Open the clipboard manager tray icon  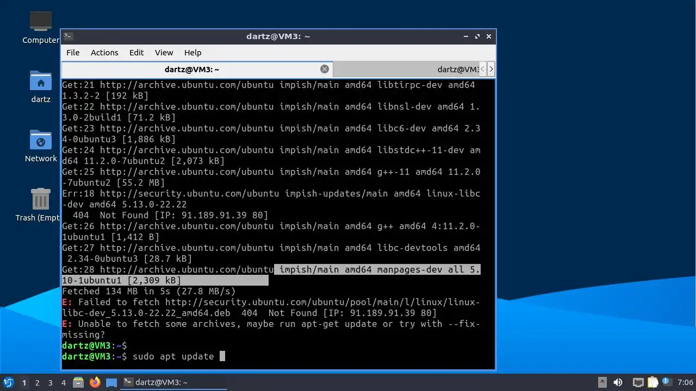(652, 382)
